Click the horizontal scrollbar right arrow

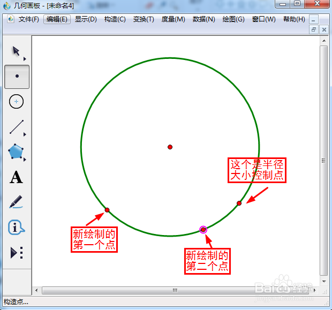point(315,290)
